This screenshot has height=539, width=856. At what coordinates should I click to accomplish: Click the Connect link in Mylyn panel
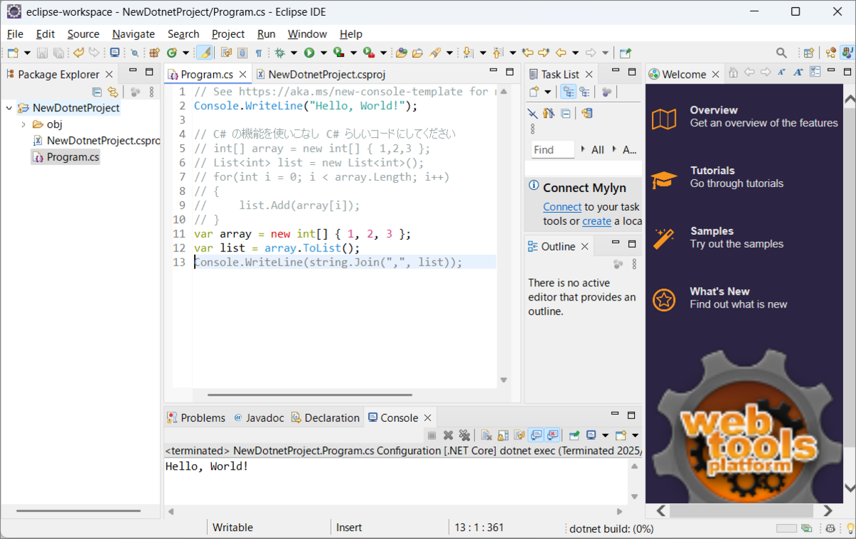pos(562,206)
